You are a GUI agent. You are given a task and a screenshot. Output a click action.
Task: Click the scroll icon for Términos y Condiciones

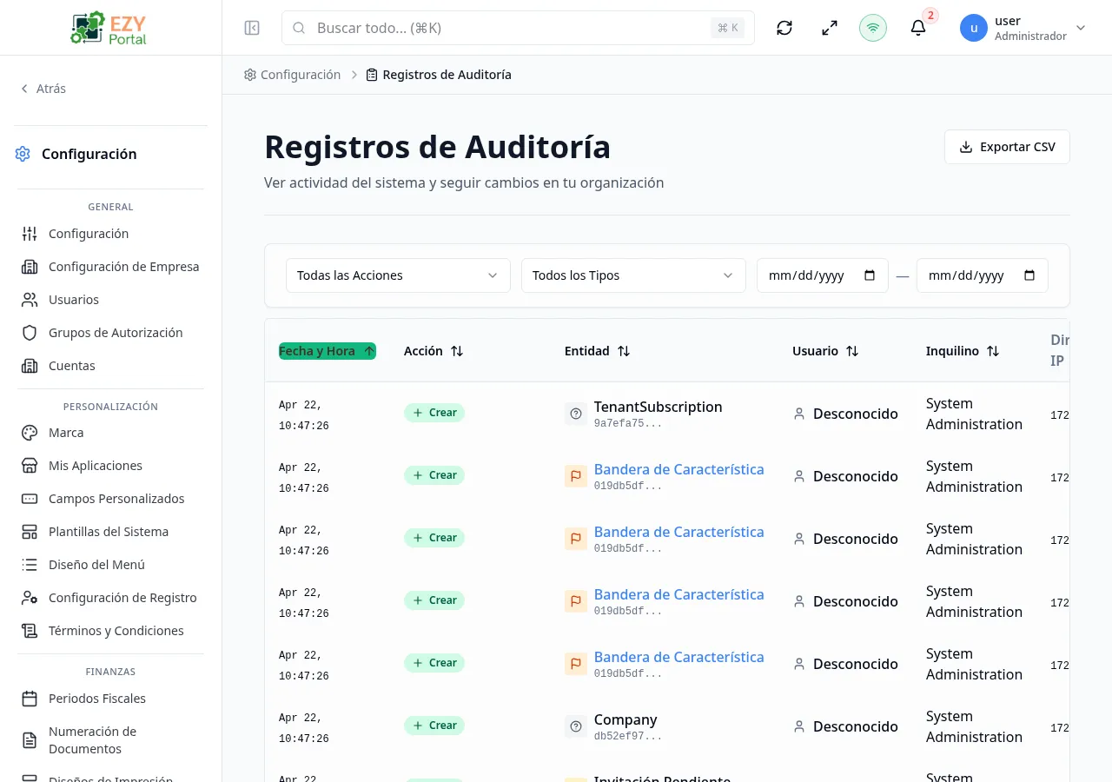click(x=30, y=631)
